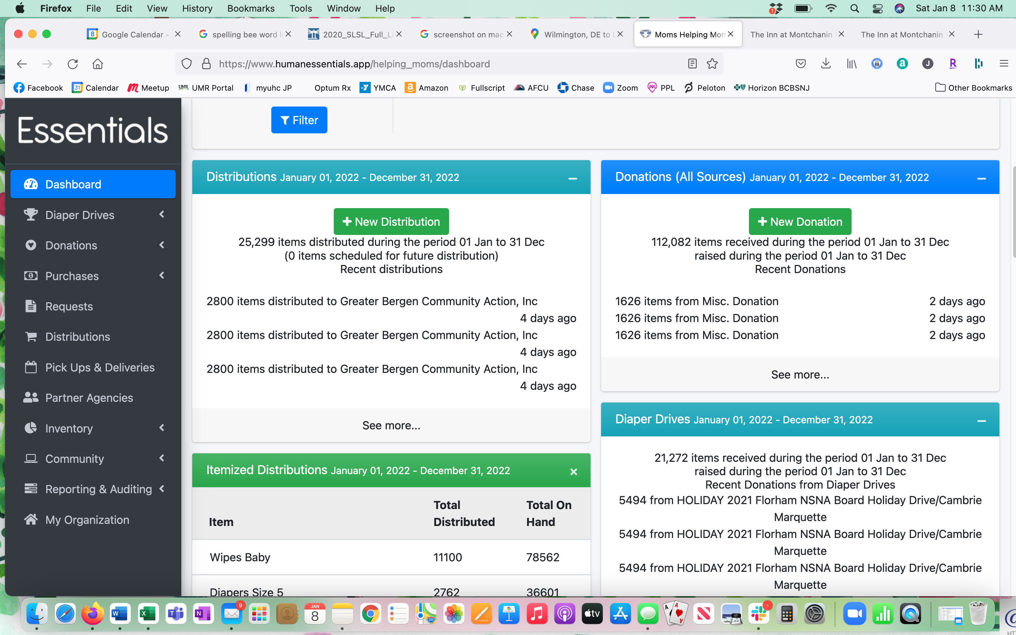Click the home icon in the toolbar

97,64
